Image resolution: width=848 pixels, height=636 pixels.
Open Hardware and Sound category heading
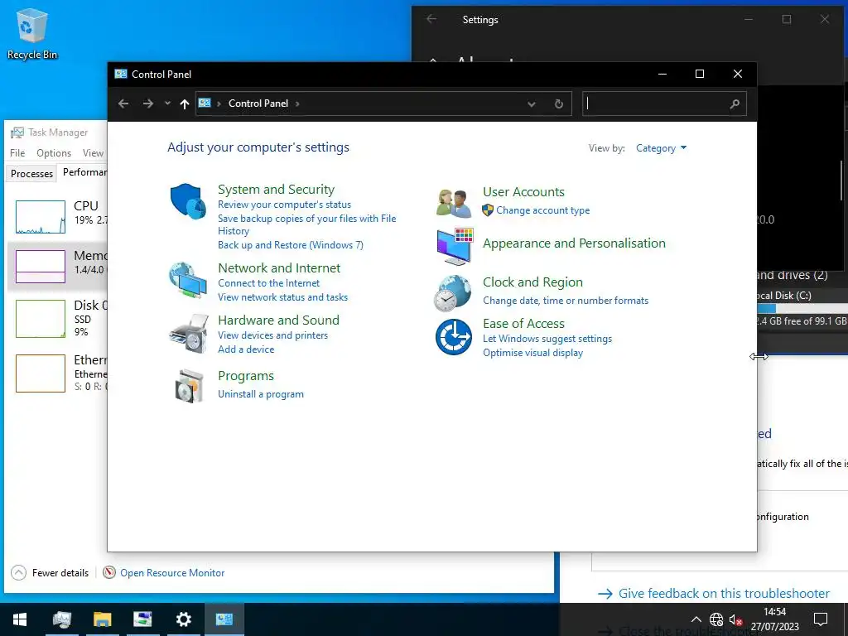(278, 320)
